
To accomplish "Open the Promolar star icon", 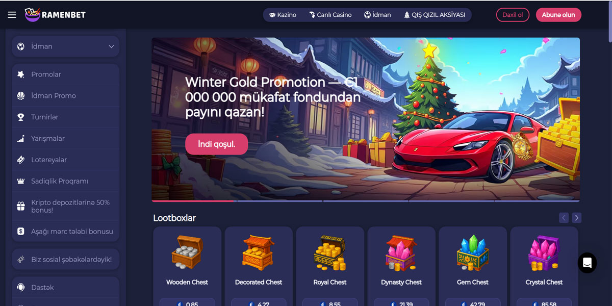I will (21, 74).
